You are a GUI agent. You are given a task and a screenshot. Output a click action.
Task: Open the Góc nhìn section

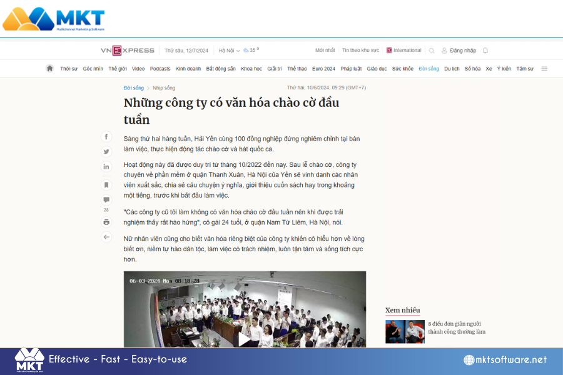point(93,69)
